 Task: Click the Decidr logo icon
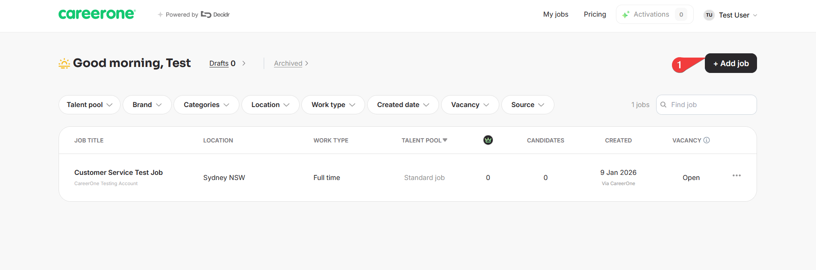pyautogui.click(x=206, y=15)
